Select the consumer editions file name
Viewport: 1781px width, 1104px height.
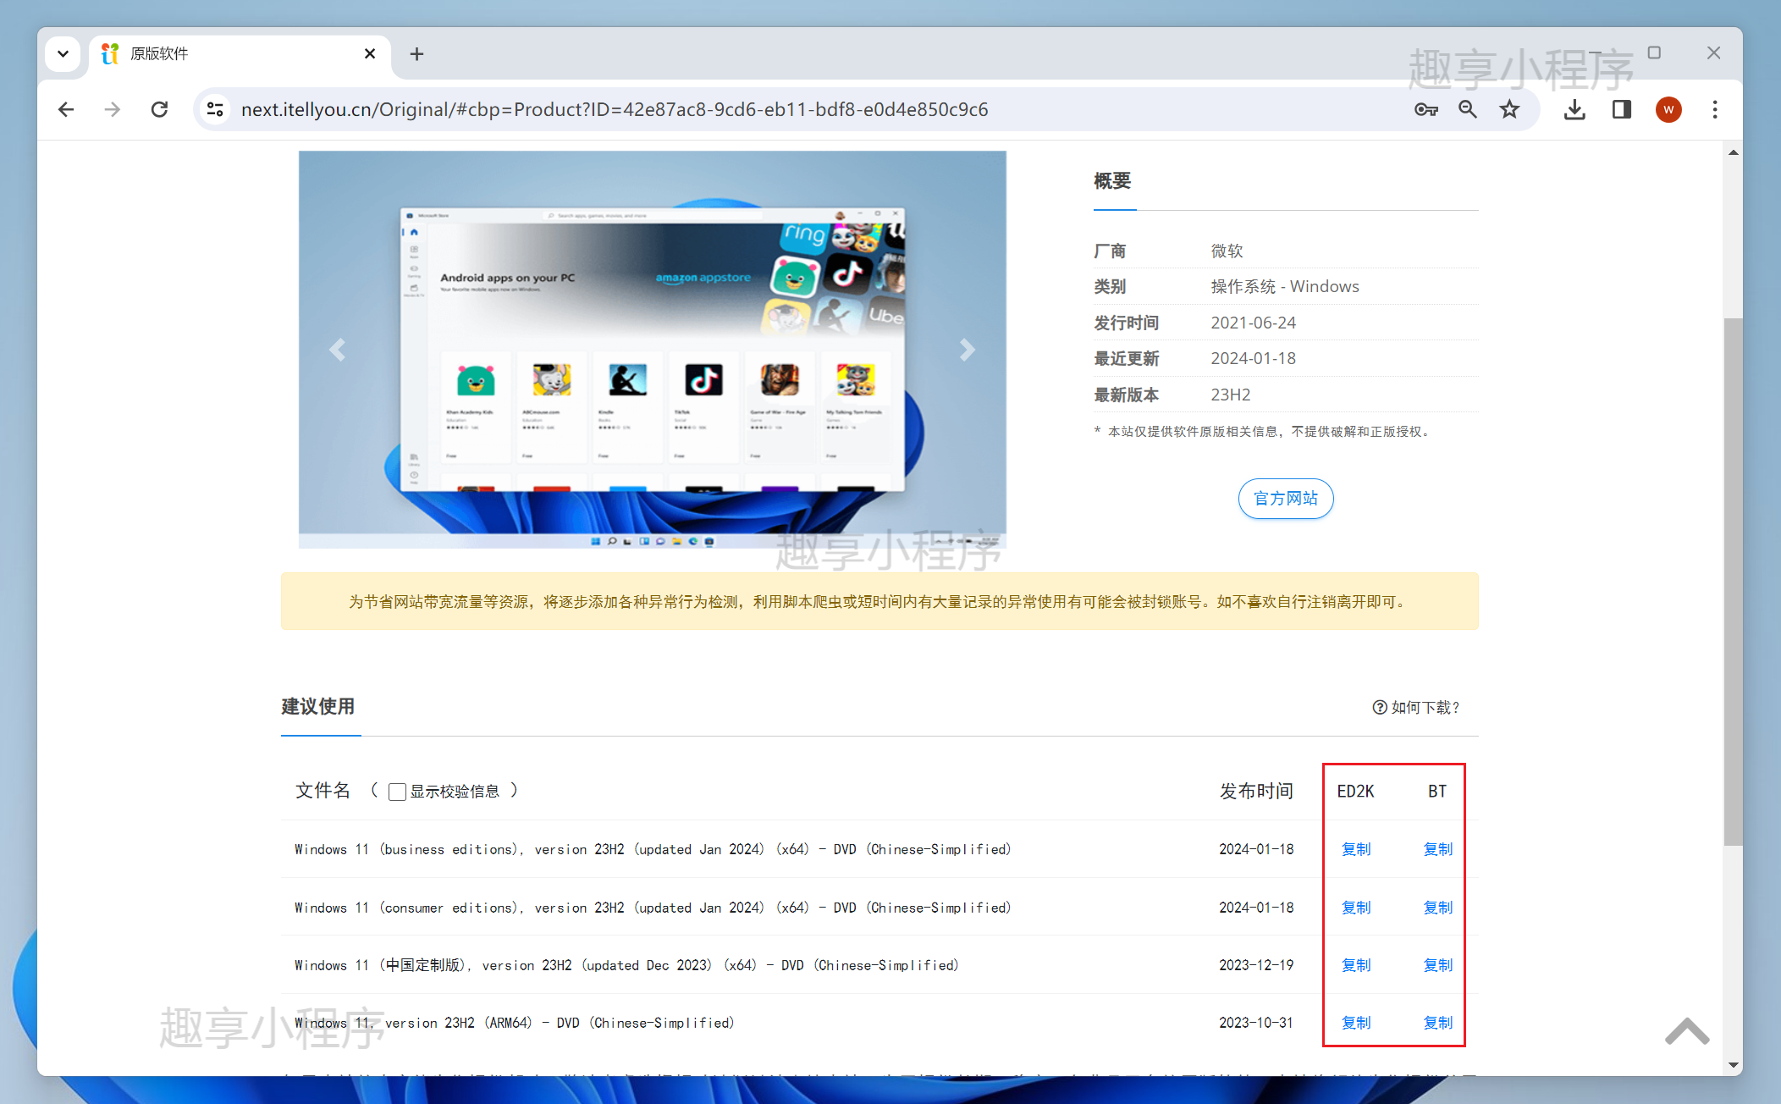click(x=653, y=908)
